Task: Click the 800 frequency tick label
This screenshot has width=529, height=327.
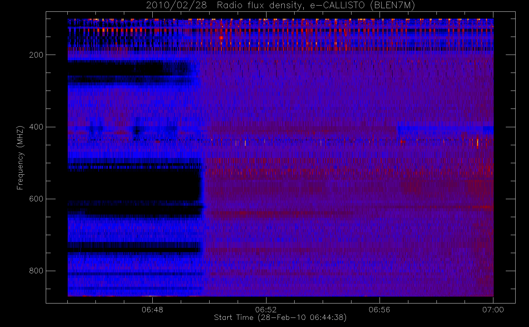Action: (36, 271)
